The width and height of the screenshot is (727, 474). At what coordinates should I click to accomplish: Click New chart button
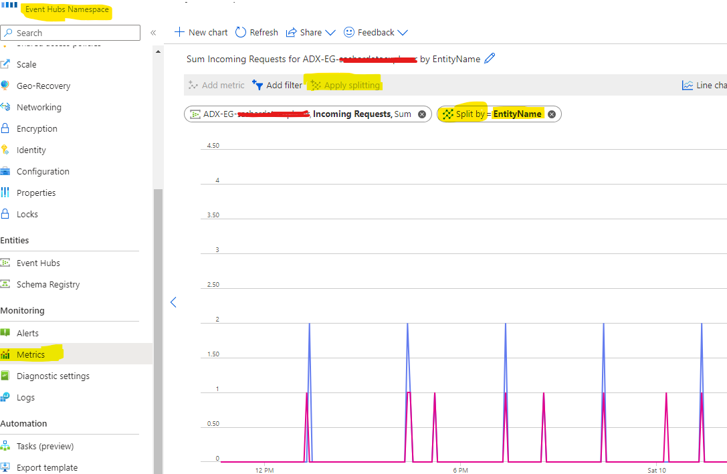pyautogui.click(x=201, y=33)
